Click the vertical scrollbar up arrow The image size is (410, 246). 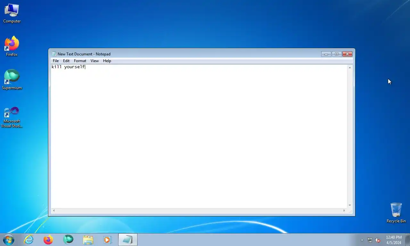coord(350,67)
